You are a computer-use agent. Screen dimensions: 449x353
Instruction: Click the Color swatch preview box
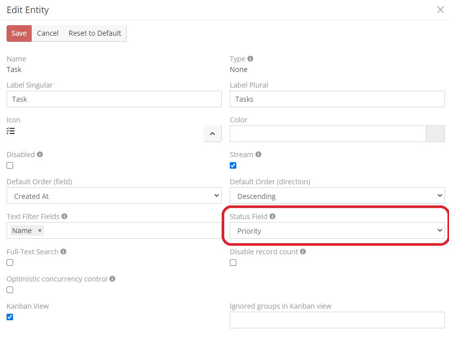coord(435,134)
